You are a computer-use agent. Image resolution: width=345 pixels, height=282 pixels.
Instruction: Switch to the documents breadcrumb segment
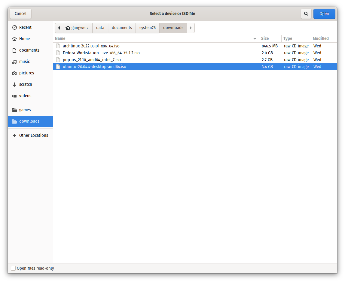pyautogui.click(x=122, y=28)
